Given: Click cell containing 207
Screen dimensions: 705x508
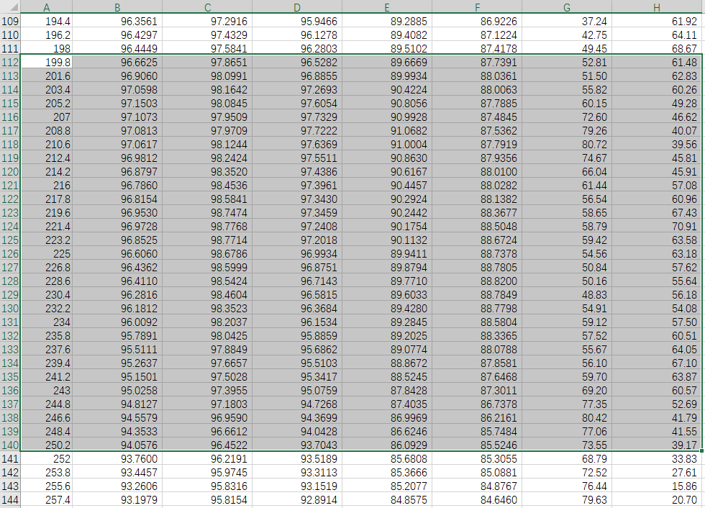Looking at the screenshot, I should [46, 117].
